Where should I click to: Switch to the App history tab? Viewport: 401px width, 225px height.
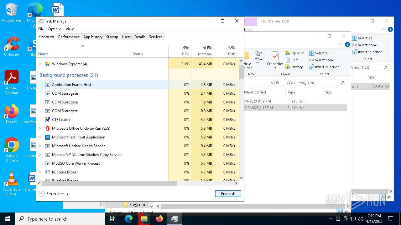pos(93,37)
